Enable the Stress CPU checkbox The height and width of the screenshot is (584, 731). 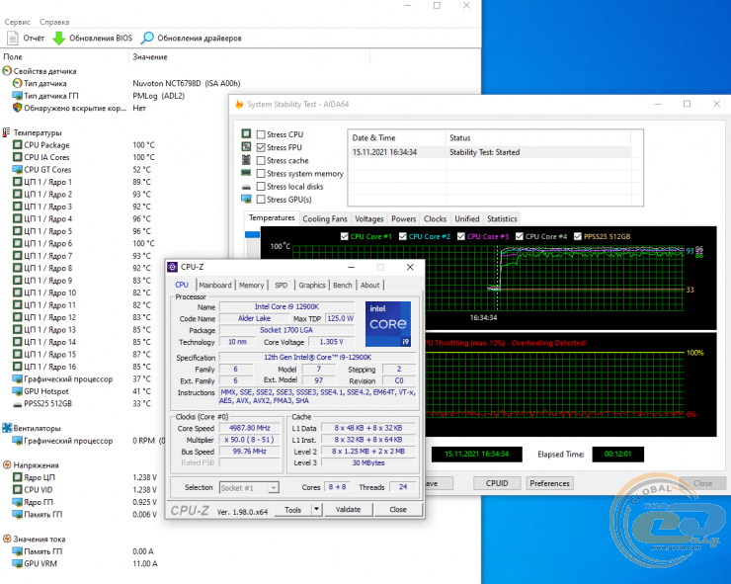261,134
